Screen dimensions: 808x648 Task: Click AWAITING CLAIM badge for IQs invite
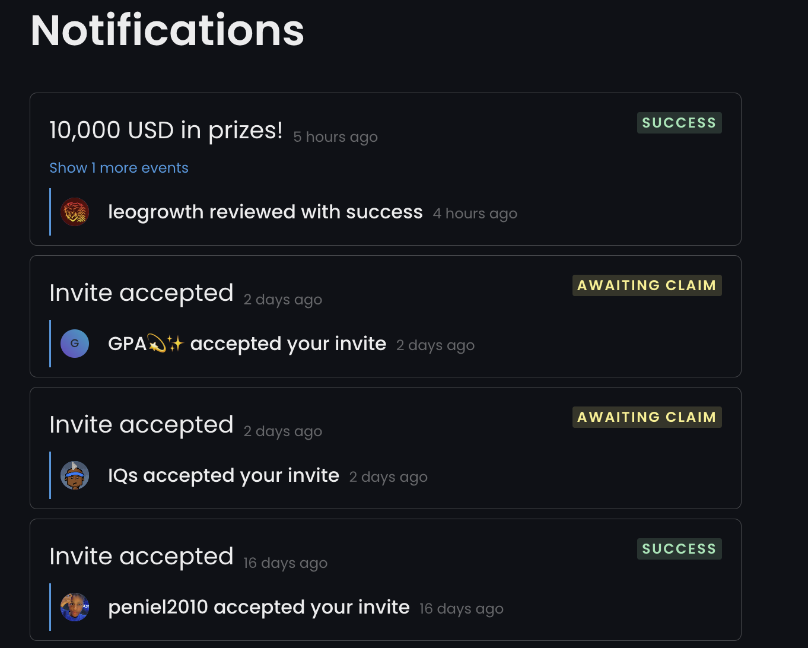point(647,417)
